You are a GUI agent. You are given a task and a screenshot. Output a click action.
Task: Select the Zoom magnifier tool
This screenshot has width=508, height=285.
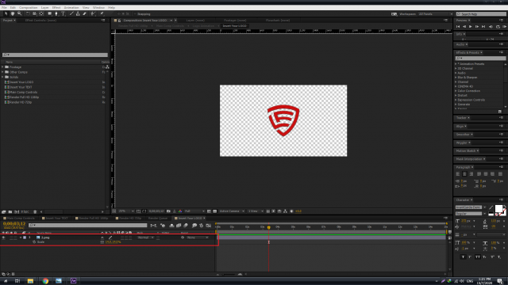pos(19,13)
